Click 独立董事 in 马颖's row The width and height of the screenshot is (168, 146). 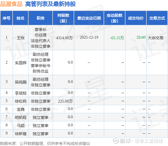click(x=41, y=126)
